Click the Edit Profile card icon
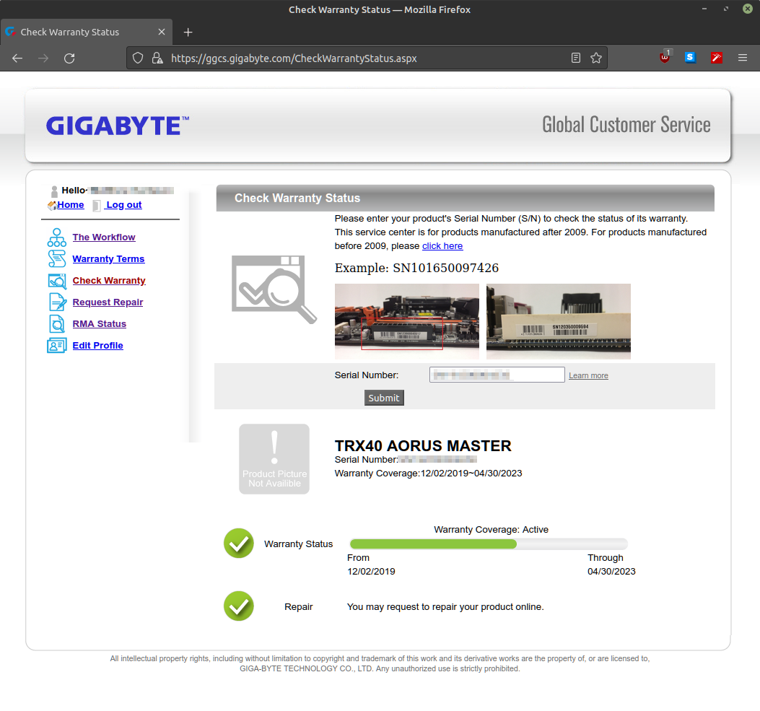760x711 pixels. tap(57, 346)
